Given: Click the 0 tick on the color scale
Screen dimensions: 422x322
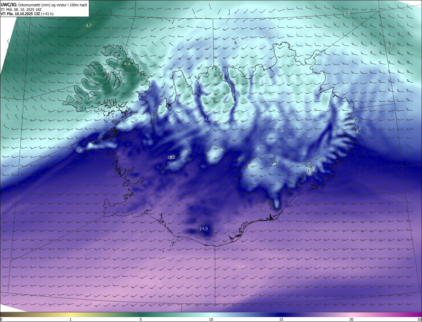Looking at the screenshot, I should coord(1,319).
